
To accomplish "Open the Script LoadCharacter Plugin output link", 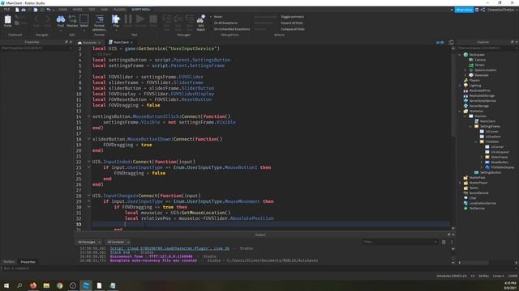I will [x=169, y=248].
